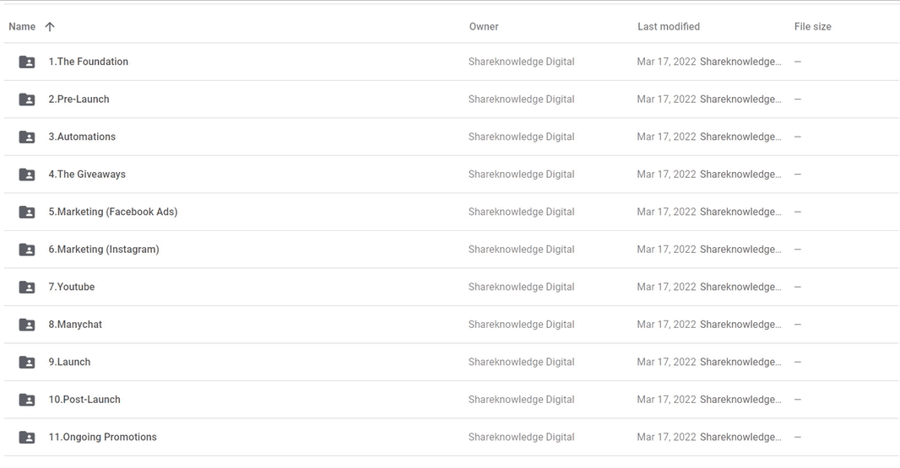Click the owner Shareknowledge Digital in the 1.The Foundation row
Image resolution: width=900 pixels, height=468 pixels.
(521, 62)
